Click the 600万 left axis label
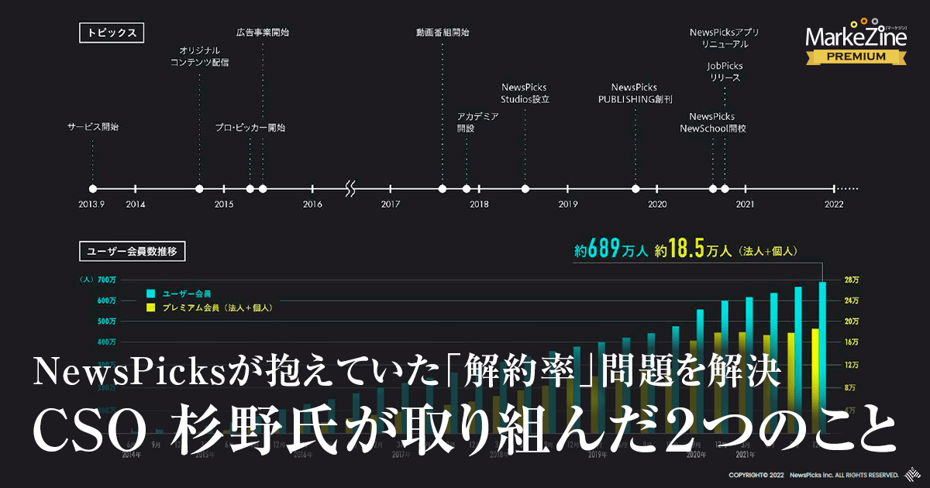The width and height of the screenshot is (930, 488). (x=107, y=300)
